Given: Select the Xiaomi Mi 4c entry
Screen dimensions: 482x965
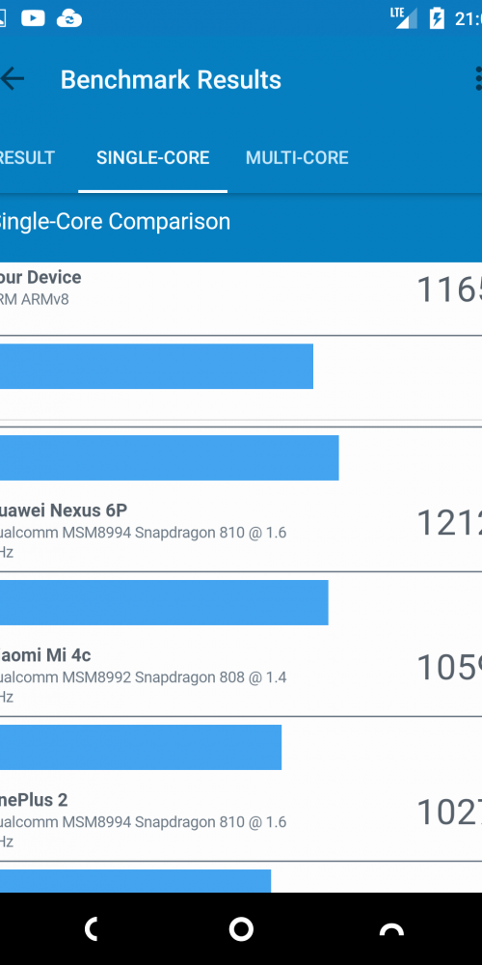Looking at the screenshot, I should pyautogui.click(x=241, y=645).
